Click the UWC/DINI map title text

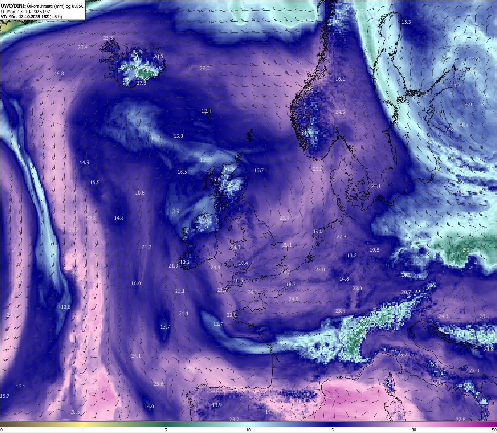point(42,6)
